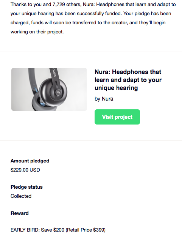Select the 'by Nura' creator name

104,99
